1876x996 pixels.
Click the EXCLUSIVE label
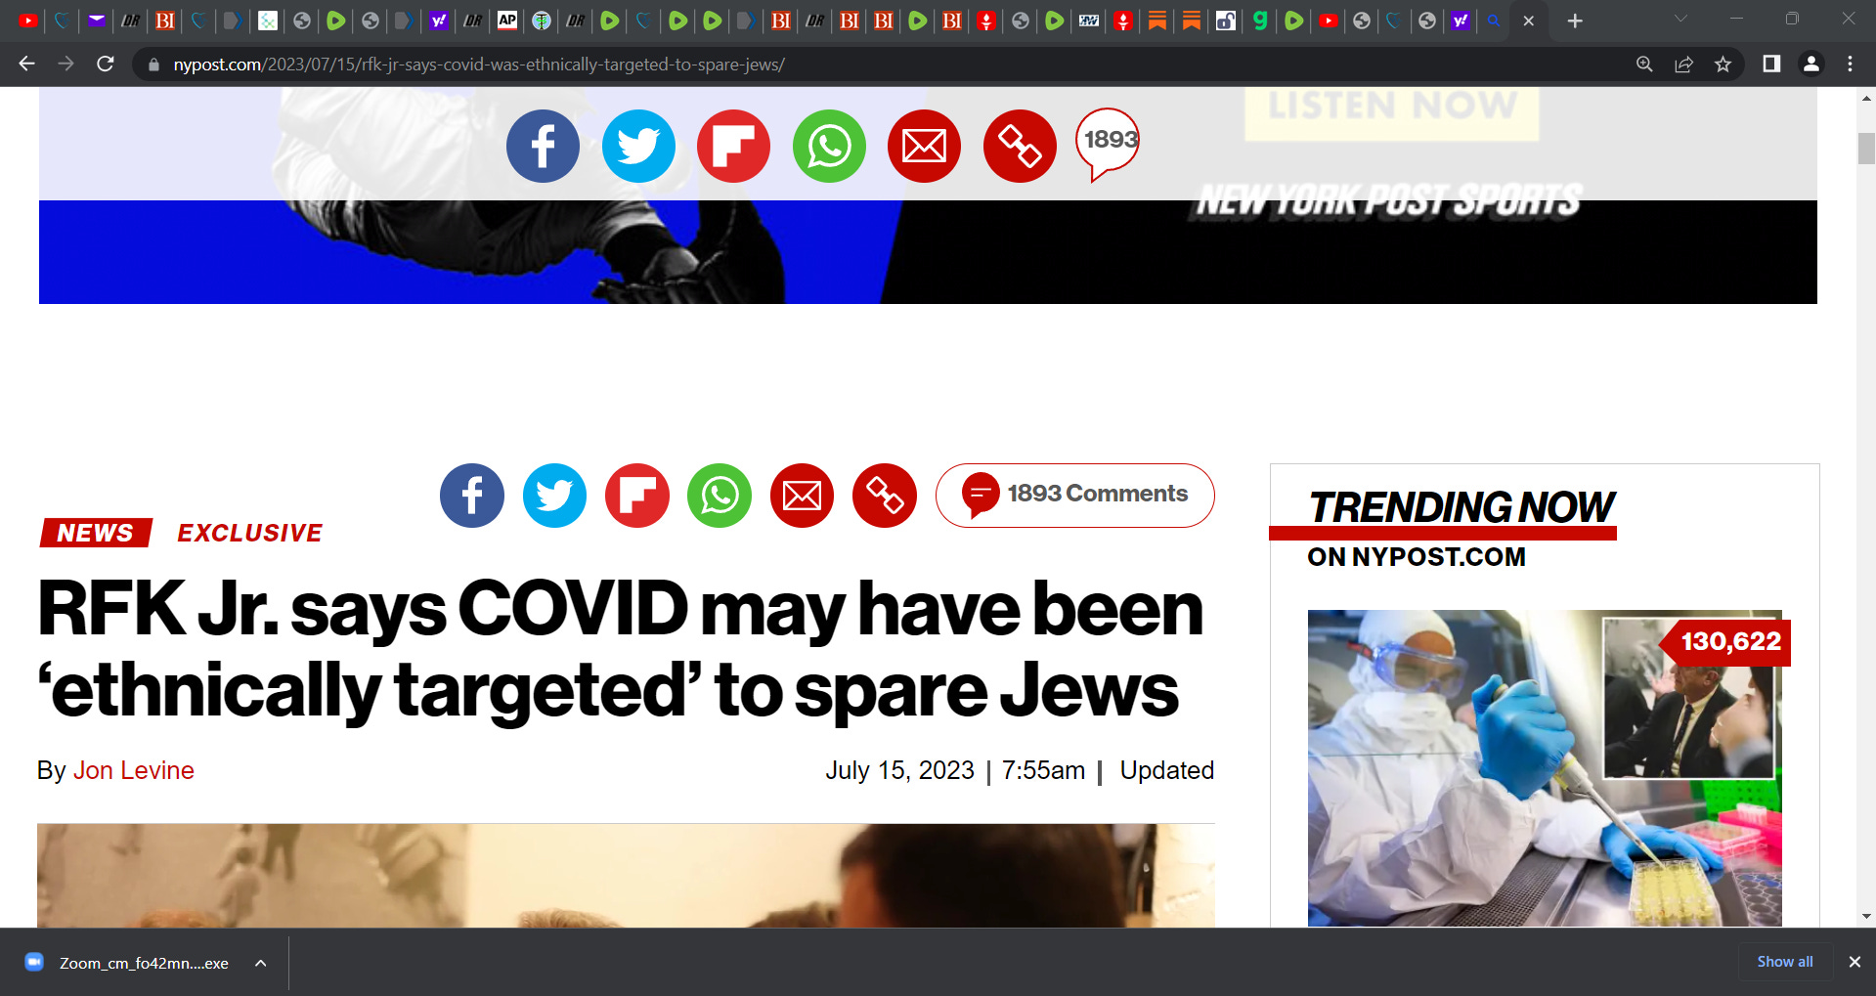pyautogui.click(x=249, y=533)
